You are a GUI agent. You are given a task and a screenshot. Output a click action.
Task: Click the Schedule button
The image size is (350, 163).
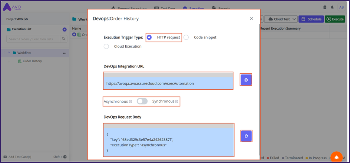pyautogui.click(x=311, y=19)
